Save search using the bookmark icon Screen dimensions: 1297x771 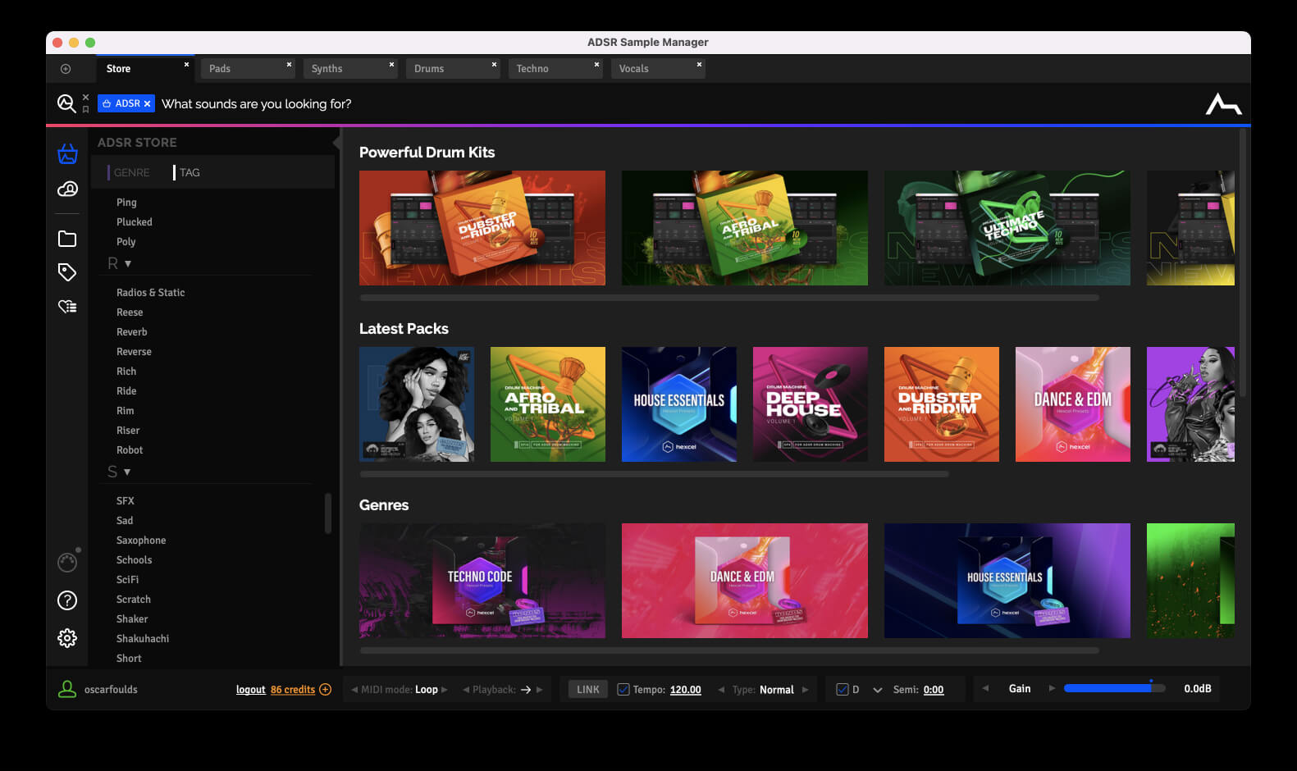pos(85,109)
